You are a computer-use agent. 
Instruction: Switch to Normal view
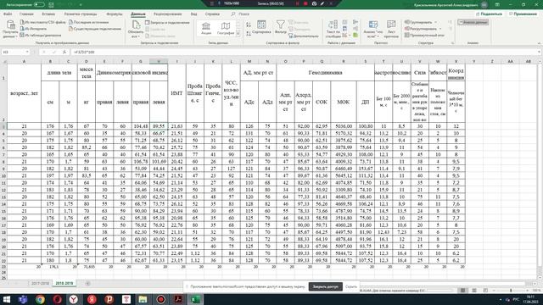(462, 291)
